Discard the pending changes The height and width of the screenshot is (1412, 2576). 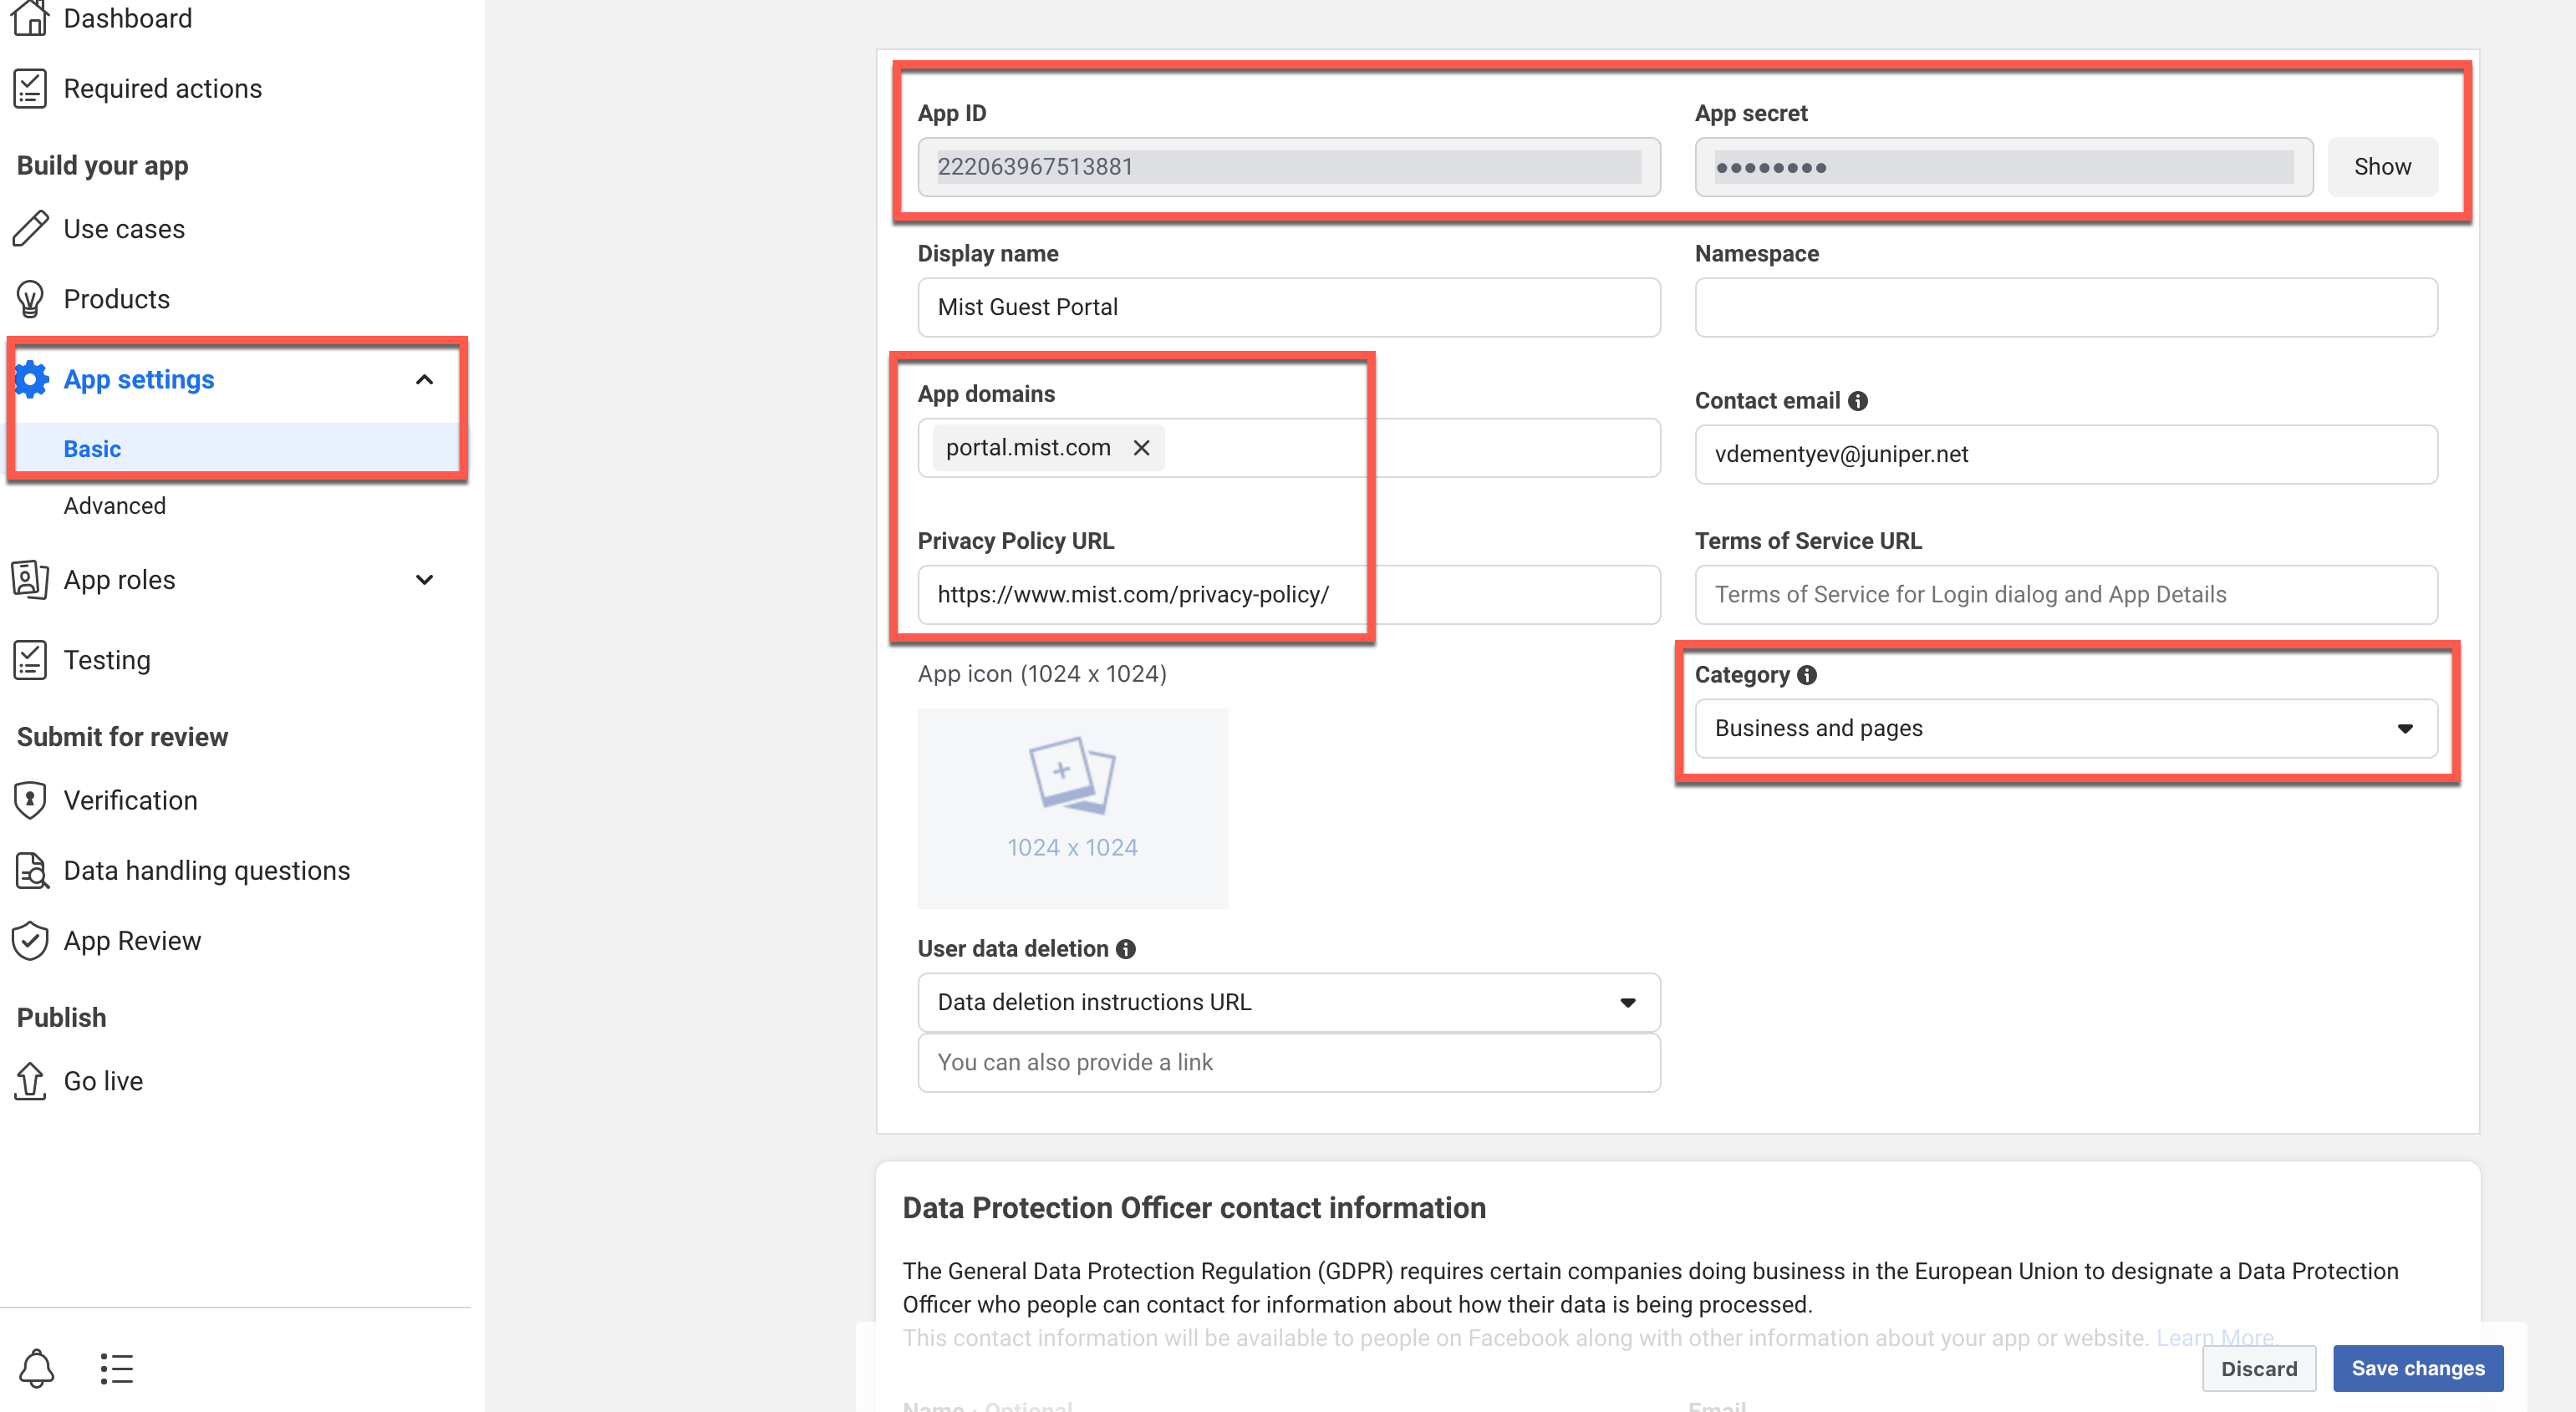[x=2258, y=1368]
